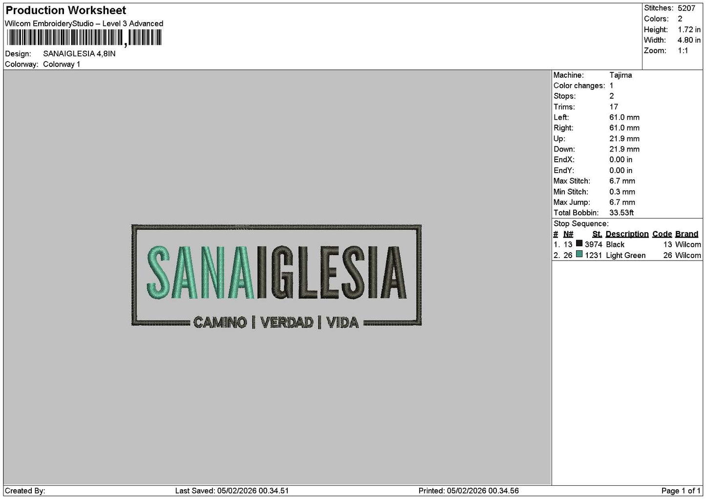706x499 pixels.
Task: Click the barcode under the worksheet header
Action: coord(84,38)
